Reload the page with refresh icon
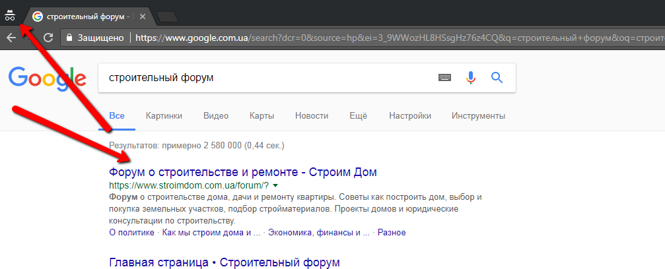665x269 pixels. pos(48,38)
